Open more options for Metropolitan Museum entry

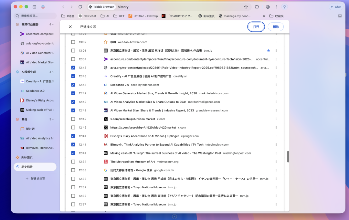pos(276,162)
